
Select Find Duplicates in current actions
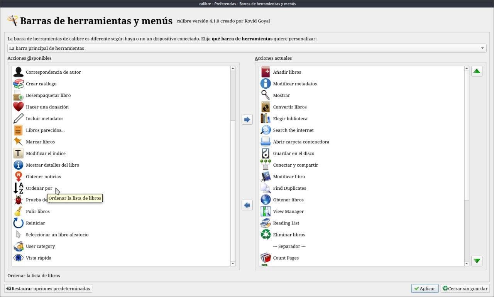tap(362, 188)
